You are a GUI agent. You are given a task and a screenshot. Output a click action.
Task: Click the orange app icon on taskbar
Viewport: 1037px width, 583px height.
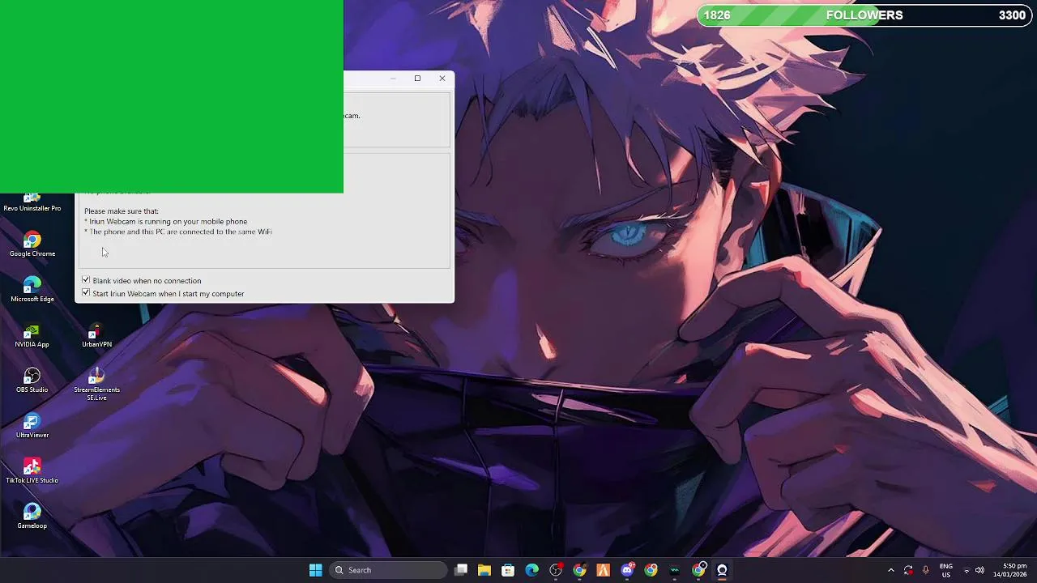pyautogui.click(x=603, y=570)
